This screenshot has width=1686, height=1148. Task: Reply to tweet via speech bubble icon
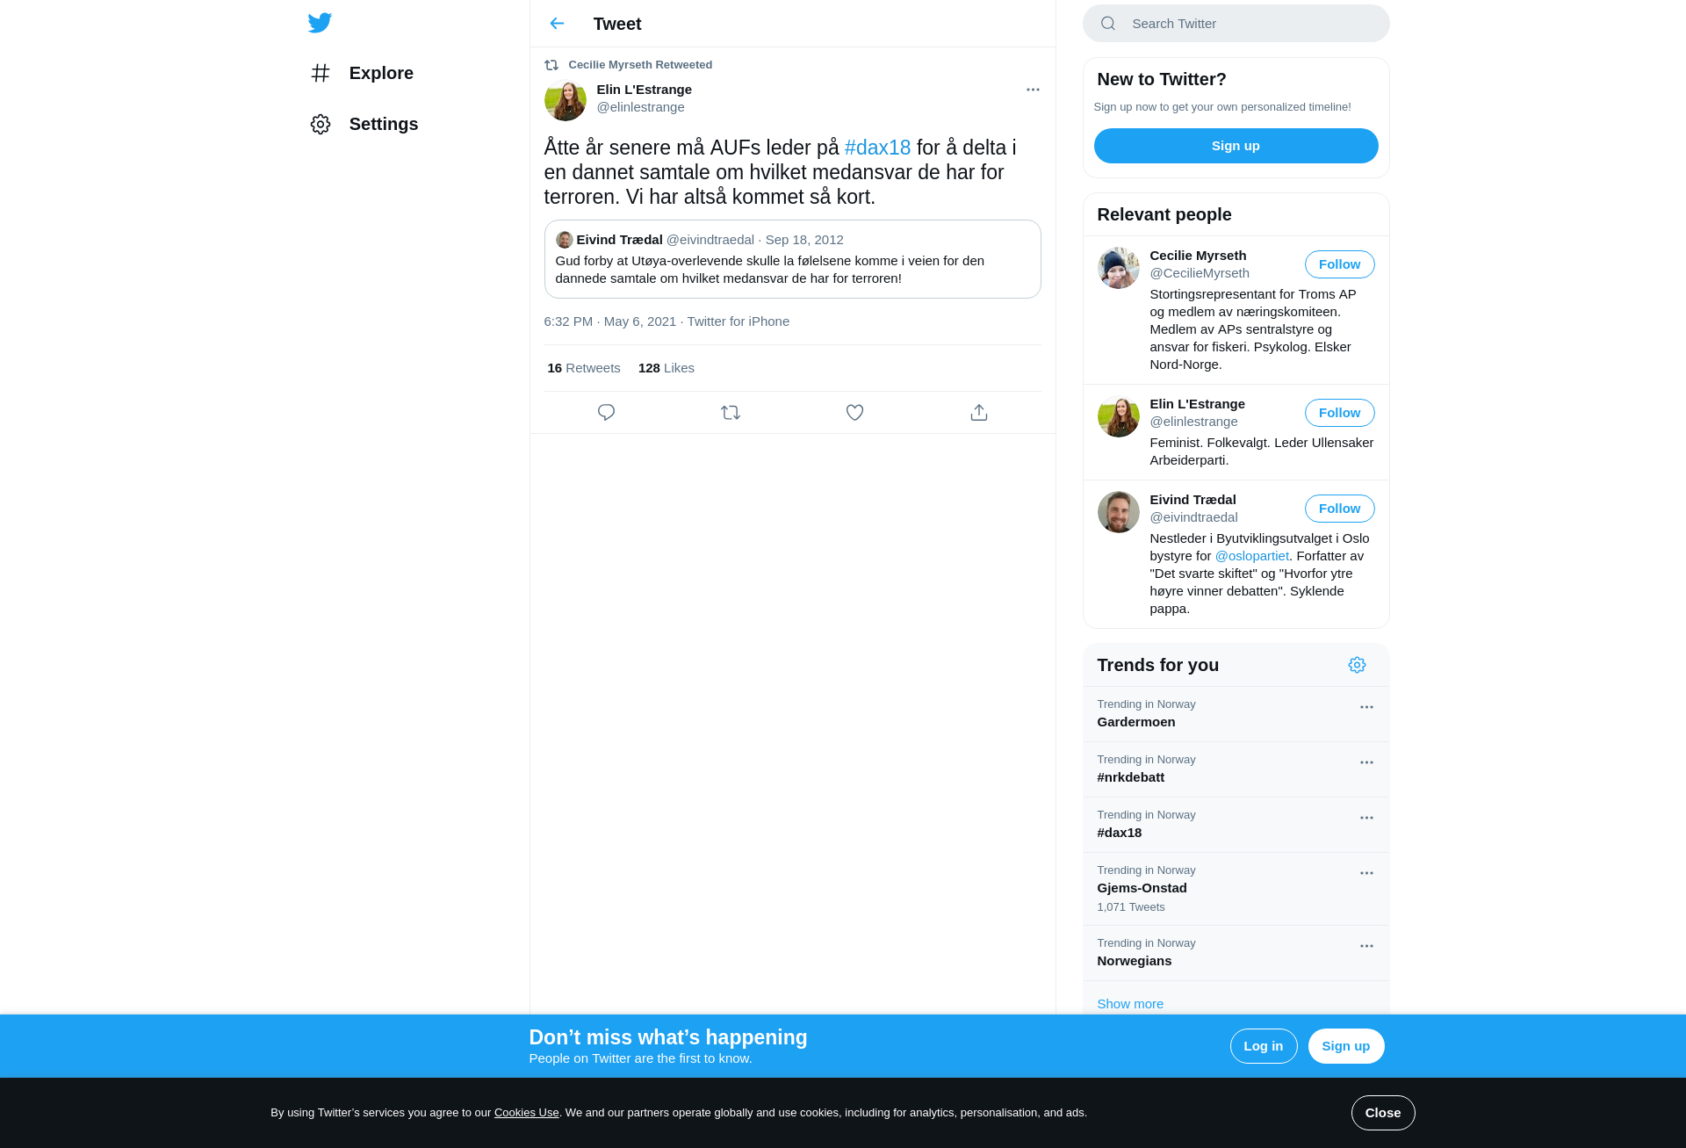(x=606, y=412)
